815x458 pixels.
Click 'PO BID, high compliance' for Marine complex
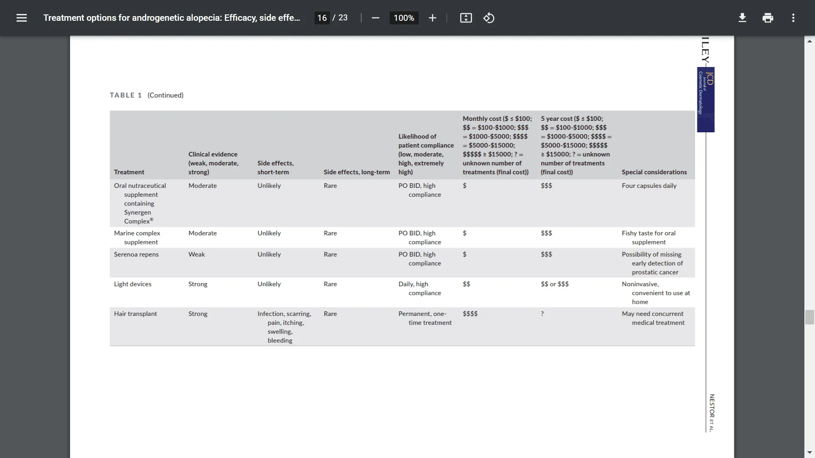click(420, 237)
